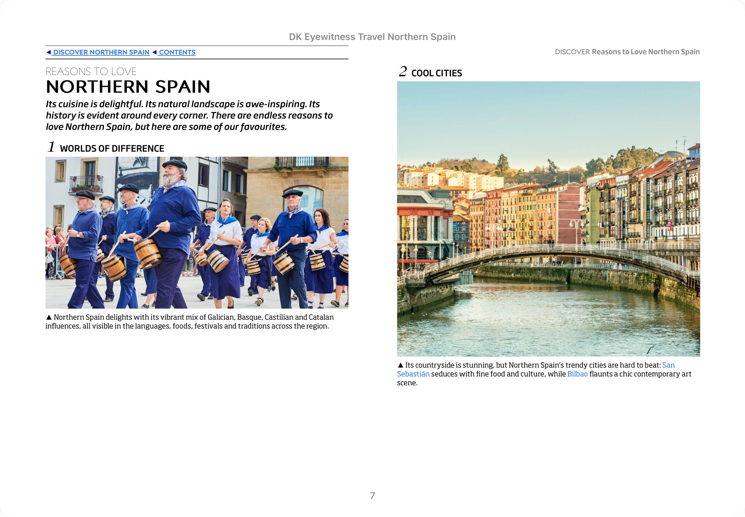Click the up-triangle marker under the Bilbao photo

click(400, 365)
